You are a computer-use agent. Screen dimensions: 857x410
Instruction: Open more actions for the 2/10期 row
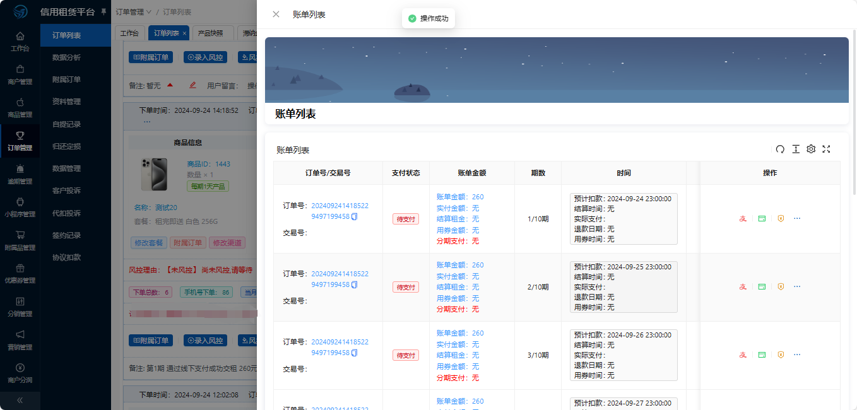(x=797, y=286)
